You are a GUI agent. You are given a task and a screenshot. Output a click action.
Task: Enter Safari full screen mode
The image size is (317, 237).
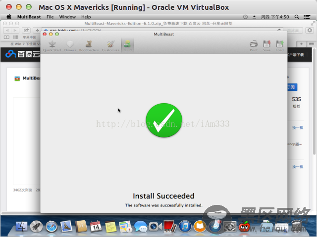[313, 23]
